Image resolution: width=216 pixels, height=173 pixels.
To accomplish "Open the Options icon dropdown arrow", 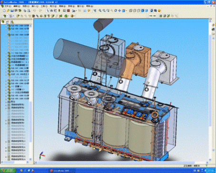I will click(x=77, y=10).
